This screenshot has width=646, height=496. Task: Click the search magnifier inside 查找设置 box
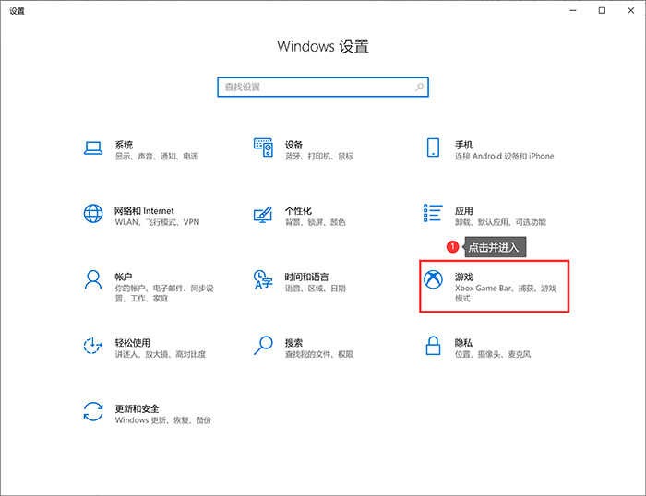coord(419,87)
